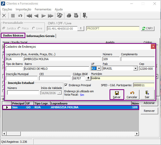Viewport: 161px width, 145px height.
Task: Click the delete X toolbar icon
Action: (4, 16)
